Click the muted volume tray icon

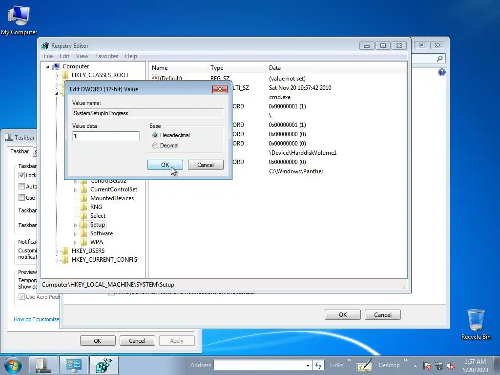(x=451, y=366)
